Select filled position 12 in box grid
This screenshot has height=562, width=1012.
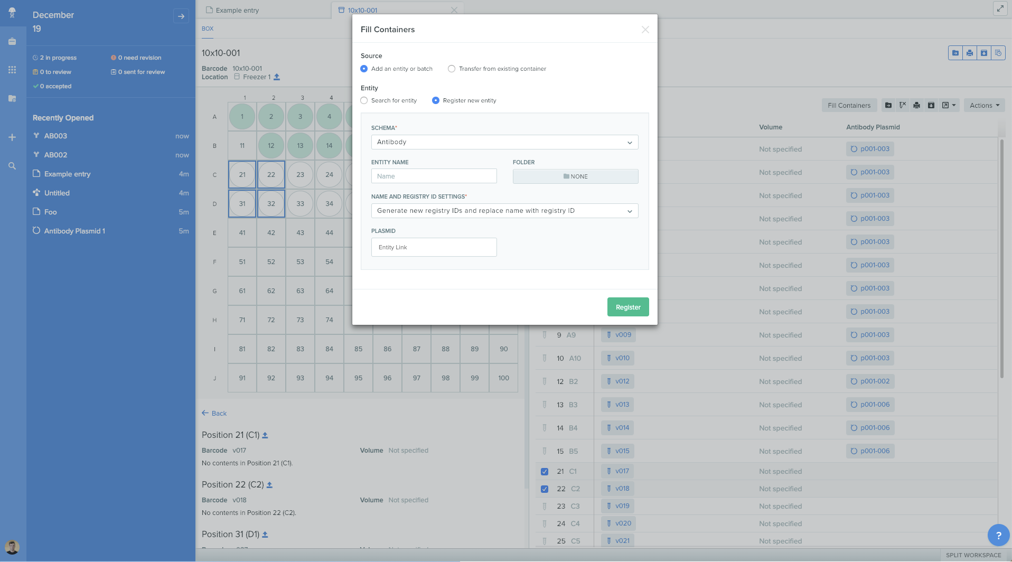(271, 145)
